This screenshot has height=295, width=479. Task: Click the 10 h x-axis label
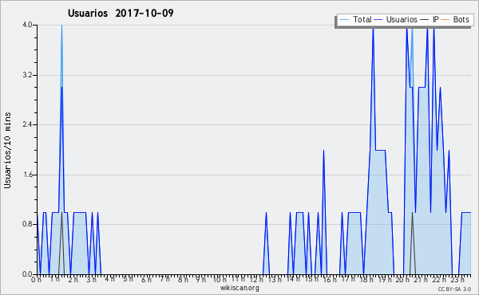pyautogui.click(x=220, y=279)
